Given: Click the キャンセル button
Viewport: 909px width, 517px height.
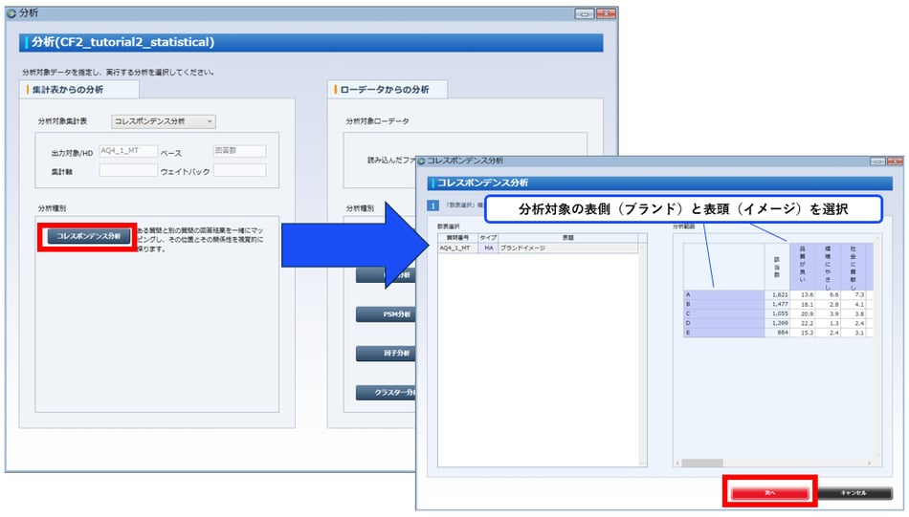Looking at the screenshot, I should [854, 493].
